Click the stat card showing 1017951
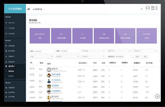The height and width of the screenshot is (107, 165). 147,36
